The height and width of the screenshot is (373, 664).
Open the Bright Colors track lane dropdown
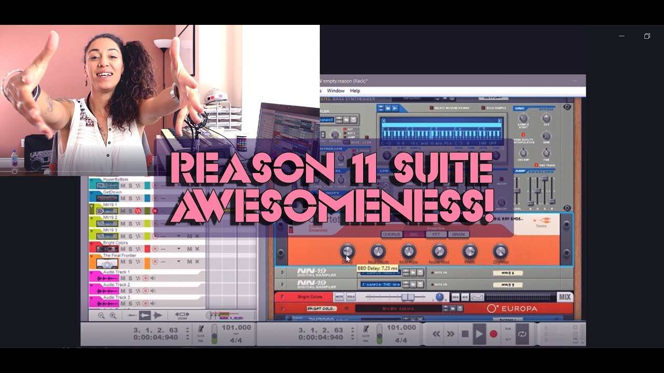pyautogui.click(x=179, y=249)
